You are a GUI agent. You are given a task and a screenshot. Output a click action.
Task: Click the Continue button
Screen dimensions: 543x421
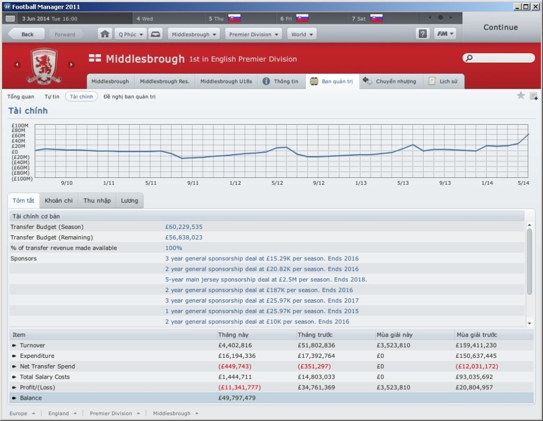pos(501,28)
